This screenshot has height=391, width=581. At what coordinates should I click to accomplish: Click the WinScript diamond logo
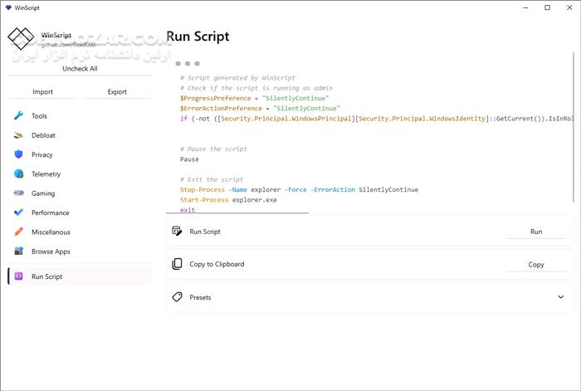[21, 38]
